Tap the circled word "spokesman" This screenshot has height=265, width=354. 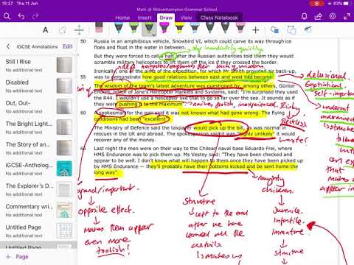[112, 113]
